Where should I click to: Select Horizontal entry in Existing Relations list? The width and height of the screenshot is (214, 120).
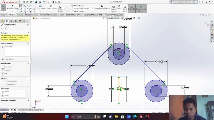click(x=9, y=47)
